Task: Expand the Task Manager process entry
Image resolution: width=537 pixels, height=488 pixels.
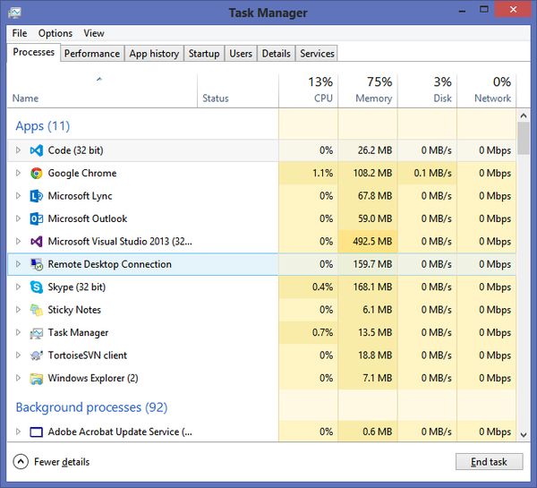Action: 18,332
